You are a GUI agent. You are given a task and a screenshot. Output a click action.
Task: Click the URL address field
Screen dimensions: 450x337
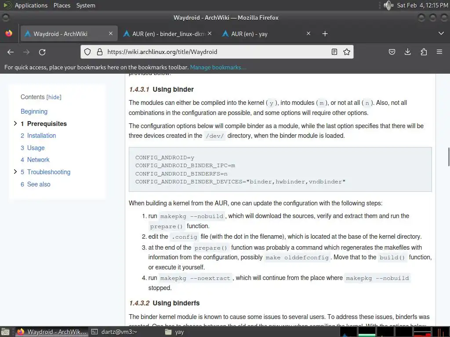pyautogui.click(x=217, y=52)
